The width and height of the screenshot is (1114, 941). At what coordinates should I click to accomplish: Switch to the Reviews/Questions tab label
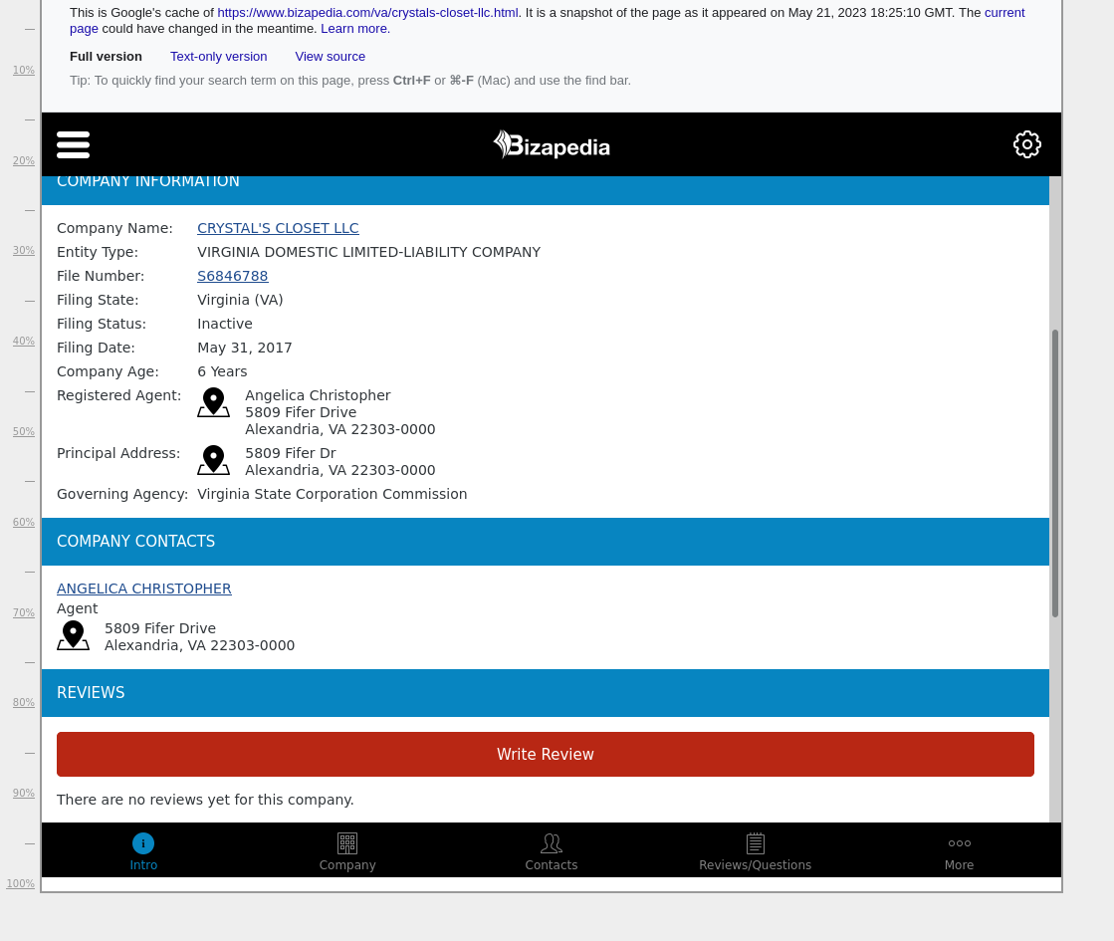756,865
